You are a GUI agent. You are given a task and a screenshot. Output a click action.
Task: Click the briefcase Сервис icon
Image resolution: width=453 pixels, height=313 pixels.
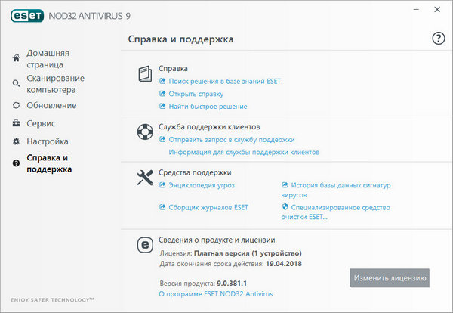point(17,123)
